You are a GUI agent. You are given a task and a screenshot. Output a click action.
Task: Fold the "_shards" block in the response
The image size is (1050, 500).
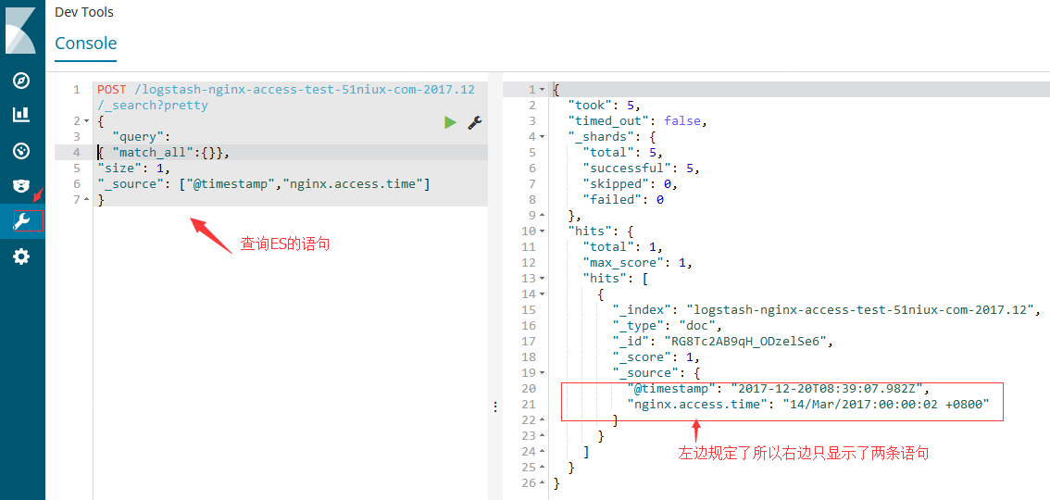(542, 137)
